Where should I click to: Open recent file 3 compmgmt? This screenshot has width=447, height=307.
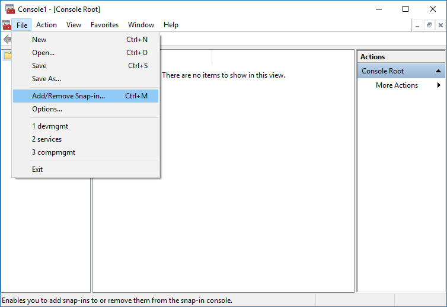[x=85, y=152]
